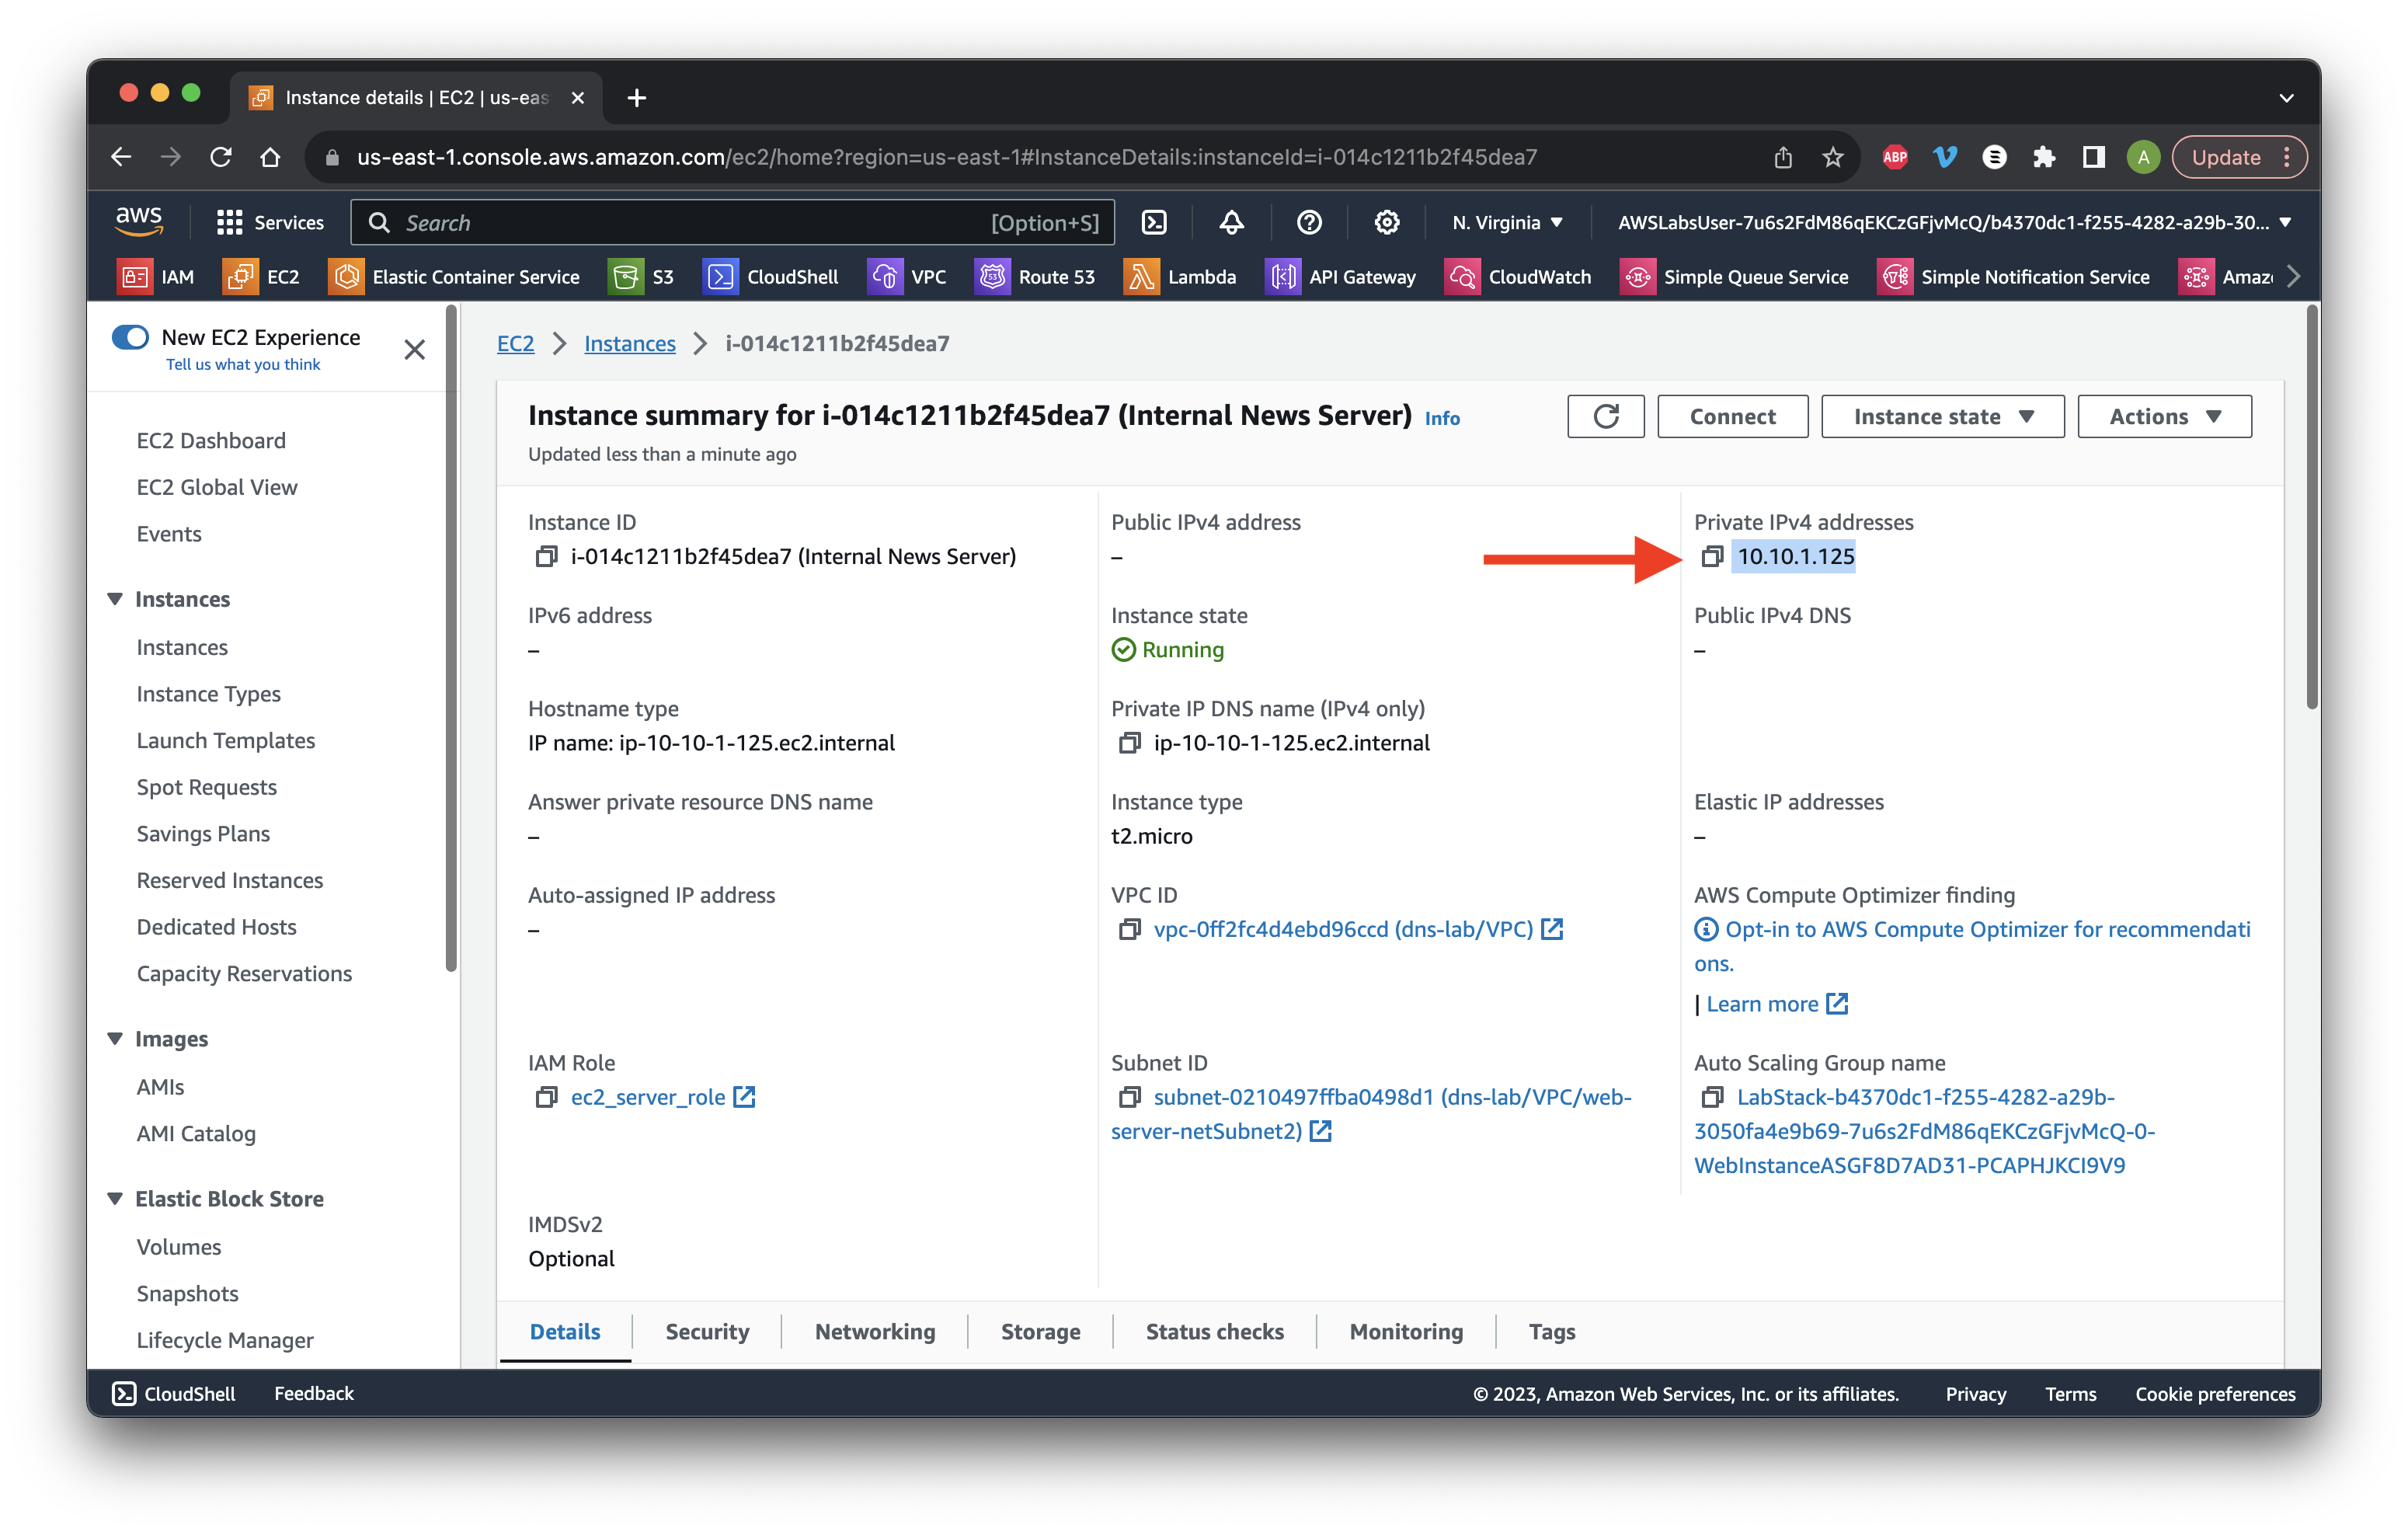Screen dimensions: 2408x1532
Task: Open Volumes in the sidebar
Action: (179, 1247)
